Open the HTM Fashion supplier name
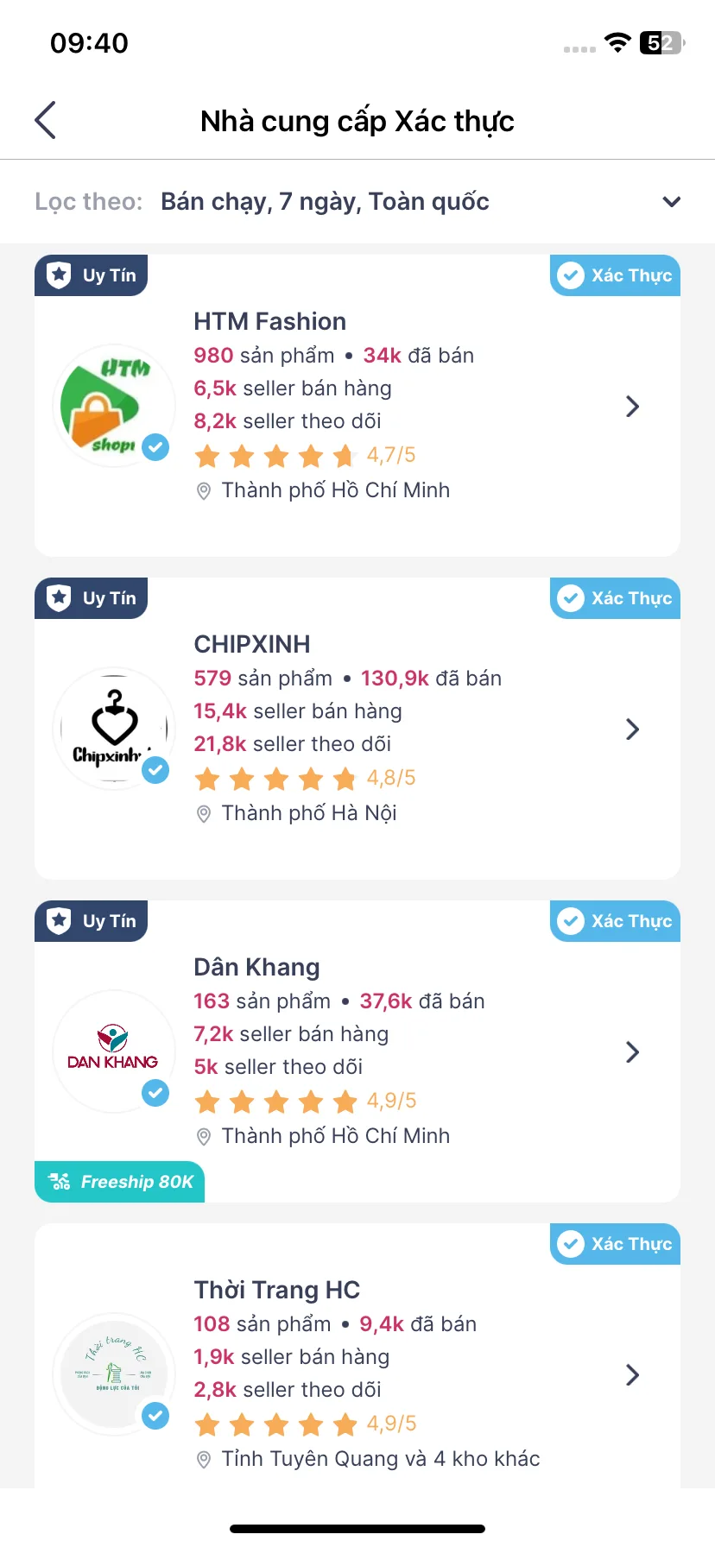Image resolution: width=715 pixels, height=1547 pixels. [269, 321]
